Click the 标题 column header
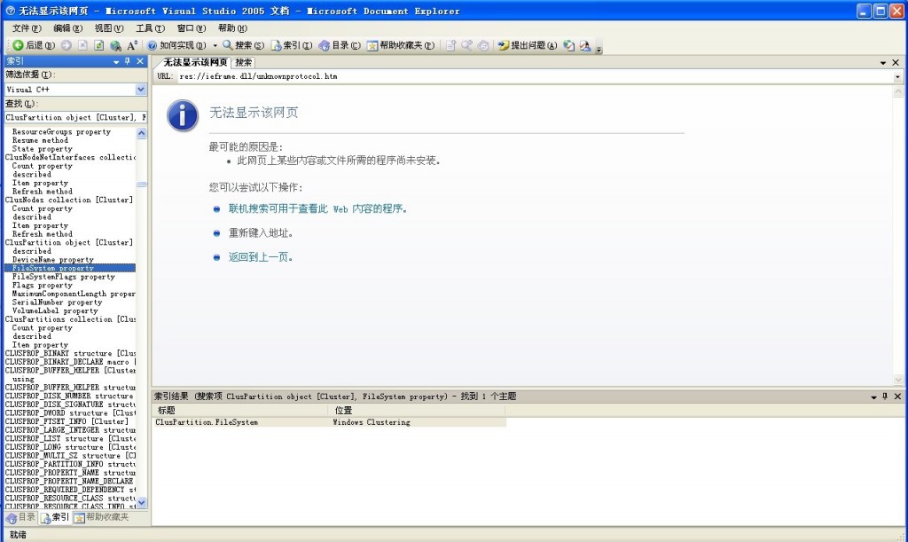908x542 pixels. click(x=241, y=410)
